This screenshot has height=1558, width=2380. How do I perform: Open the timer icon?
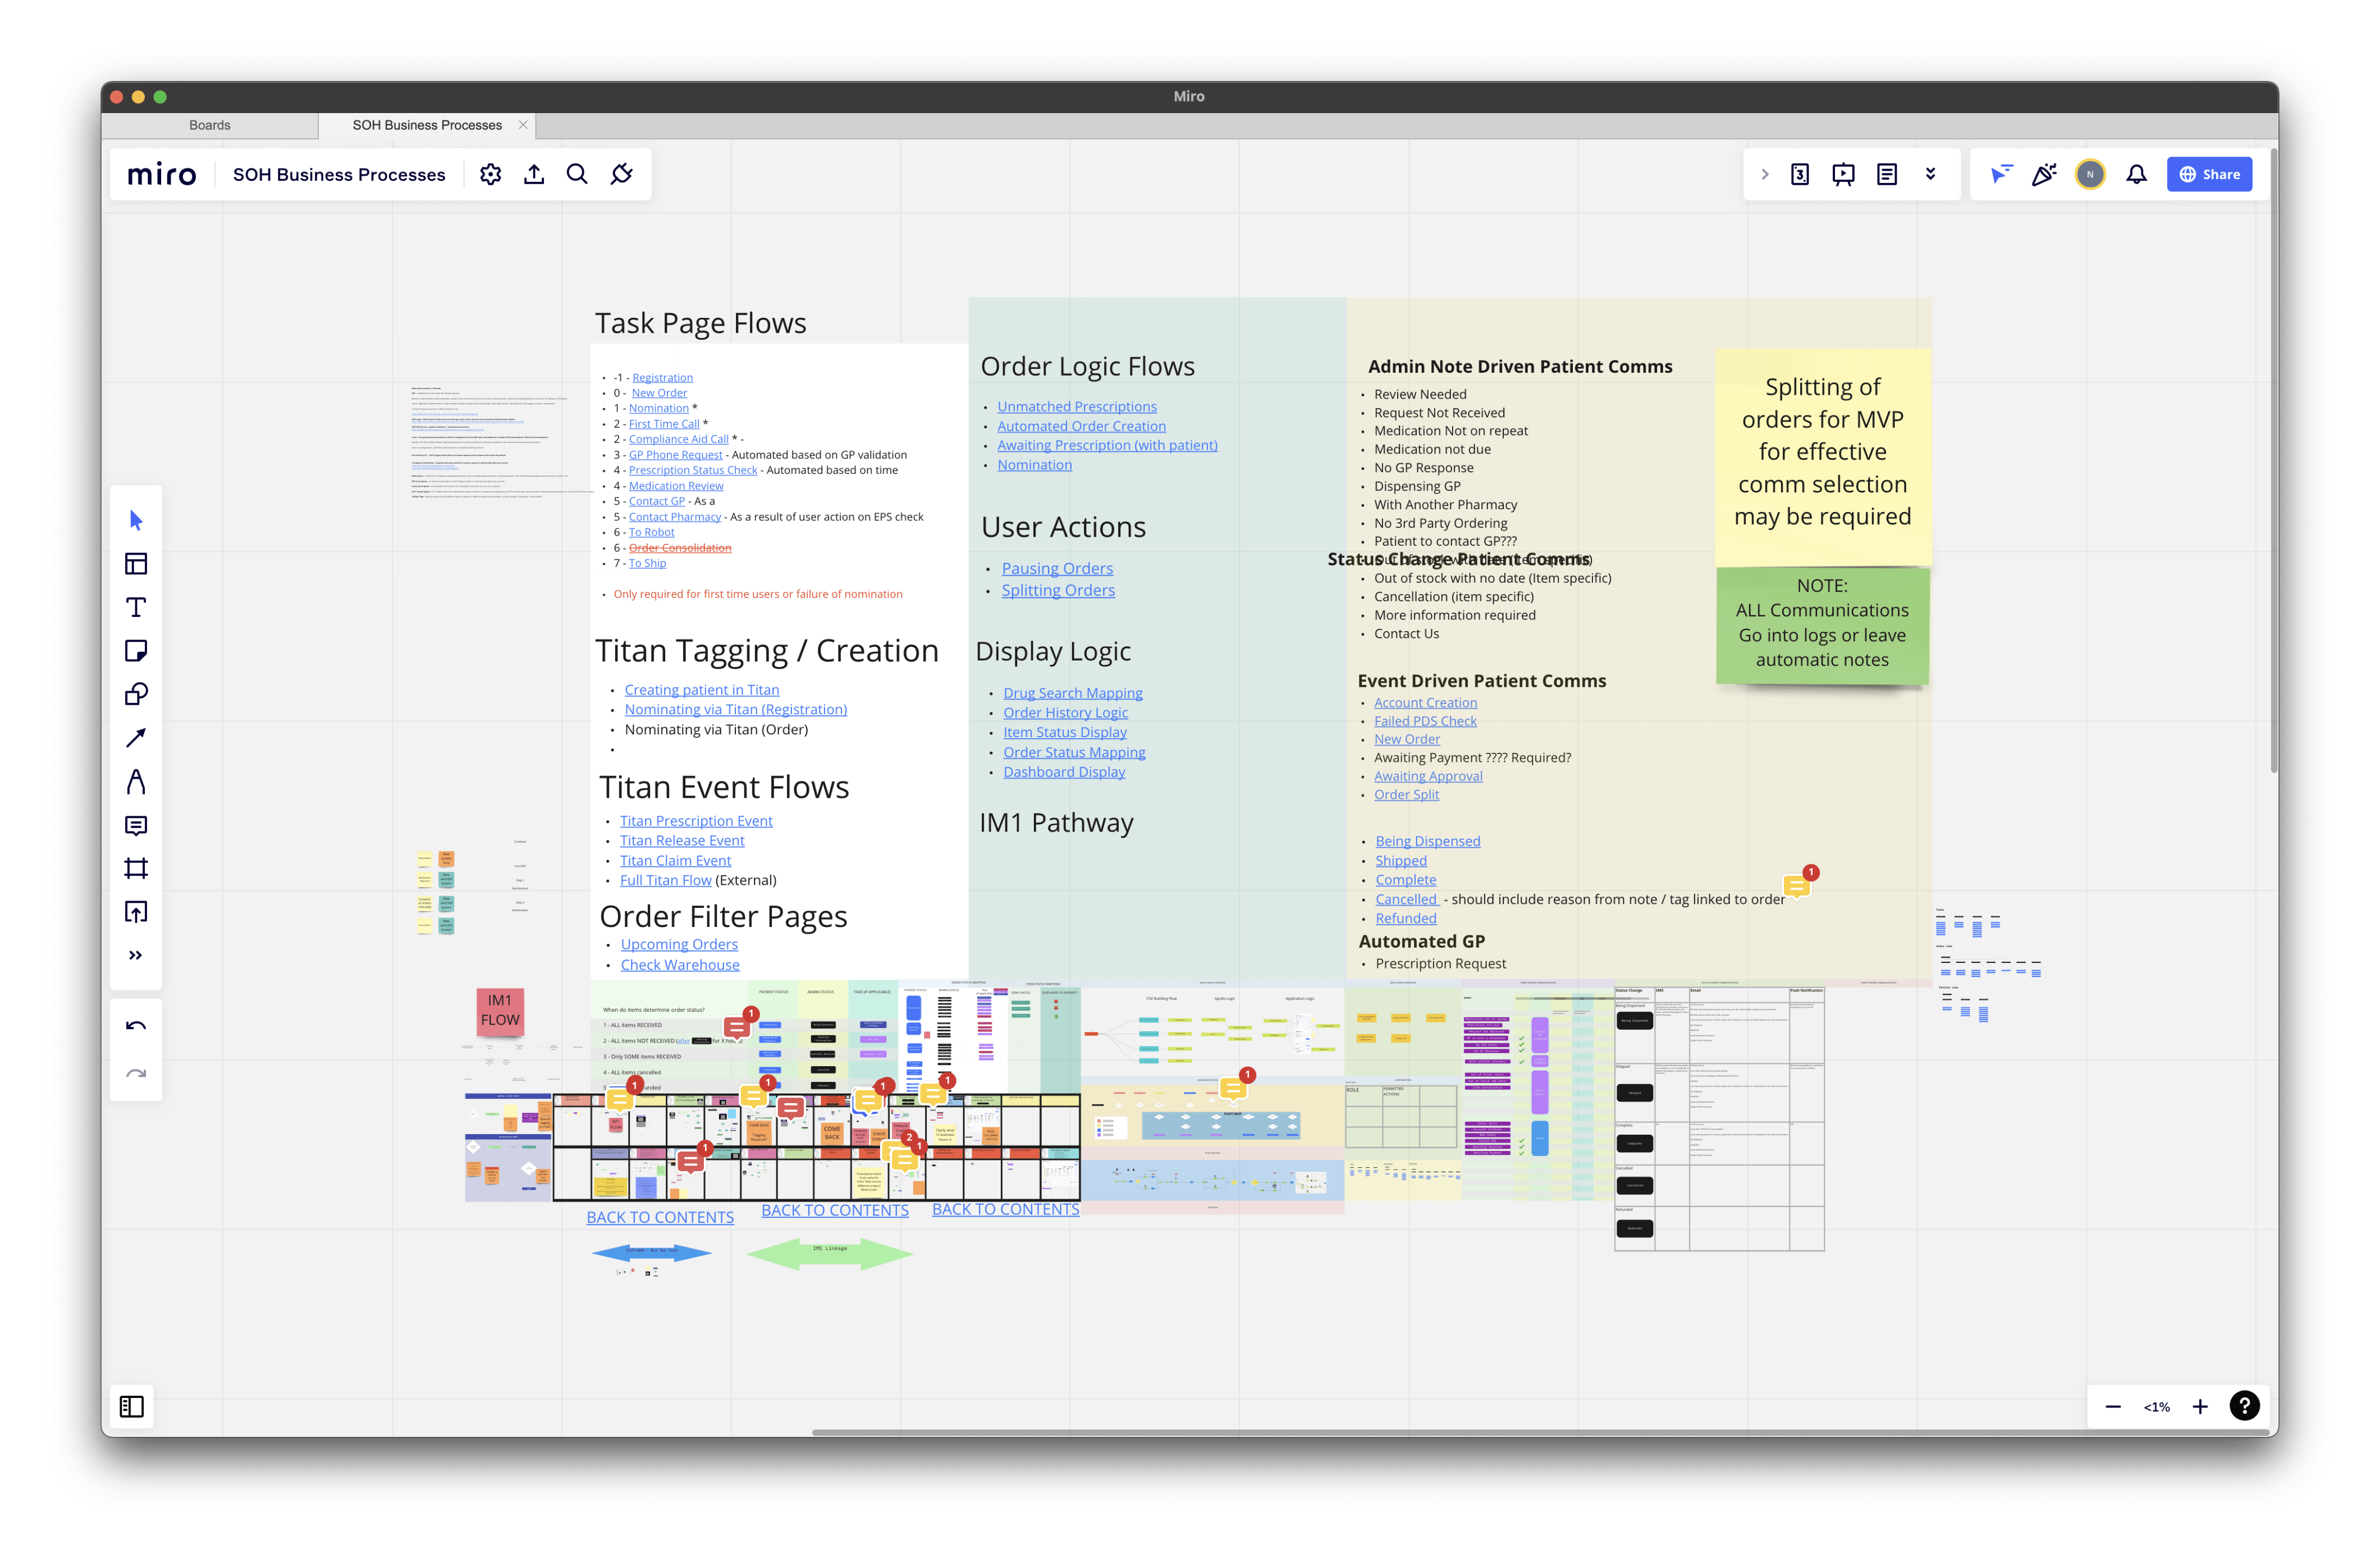tap(1800, 174)
